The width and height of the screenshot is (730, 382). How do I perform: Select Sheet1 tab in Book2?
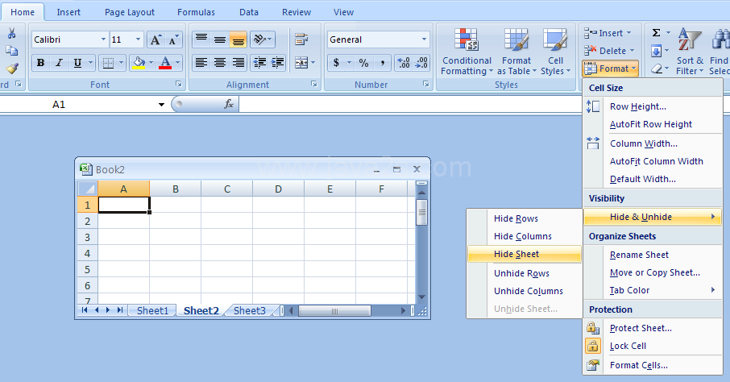coord(152,311)
